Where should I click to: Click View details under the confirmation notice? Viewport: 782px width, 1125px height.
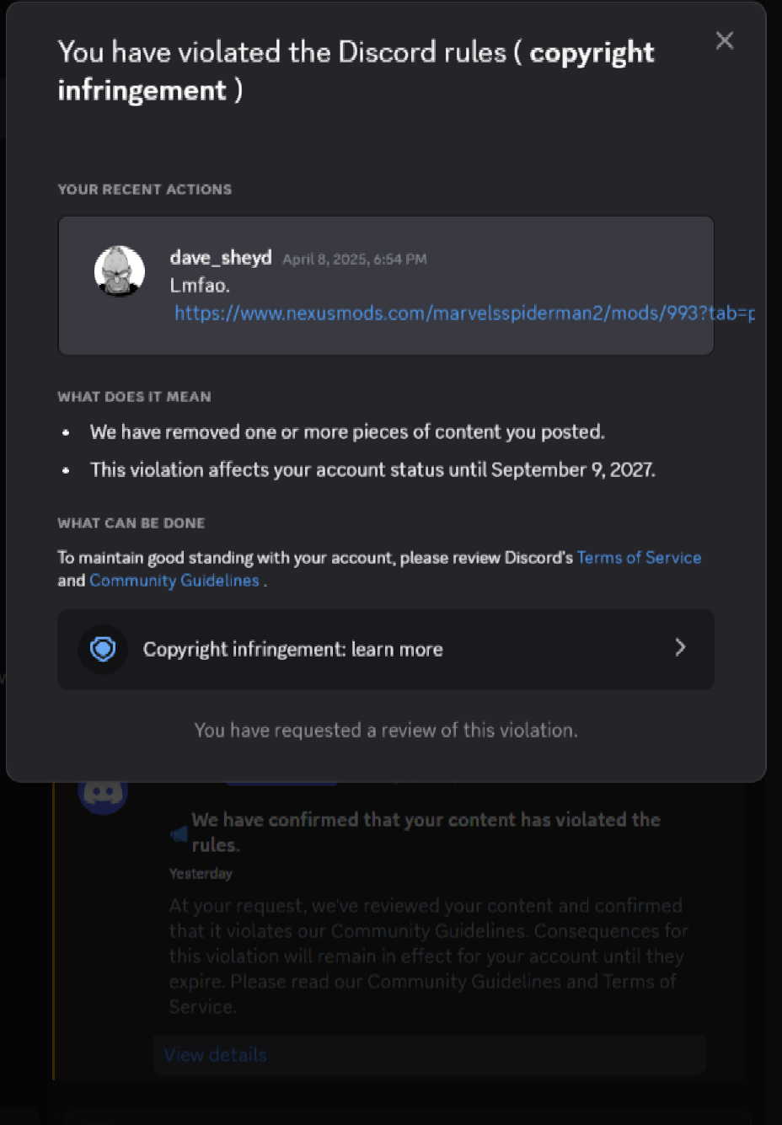tap(215, 1055)
